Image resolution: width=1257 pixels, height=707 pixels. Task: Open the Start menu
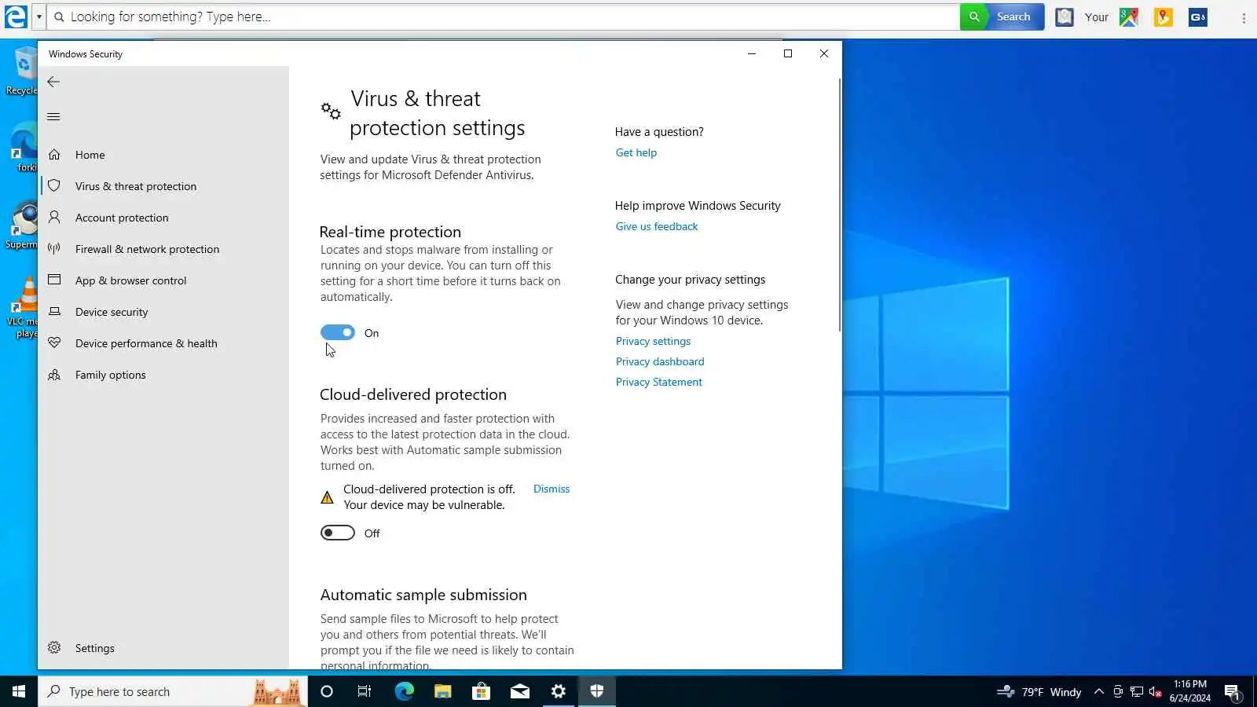point(19,691)
